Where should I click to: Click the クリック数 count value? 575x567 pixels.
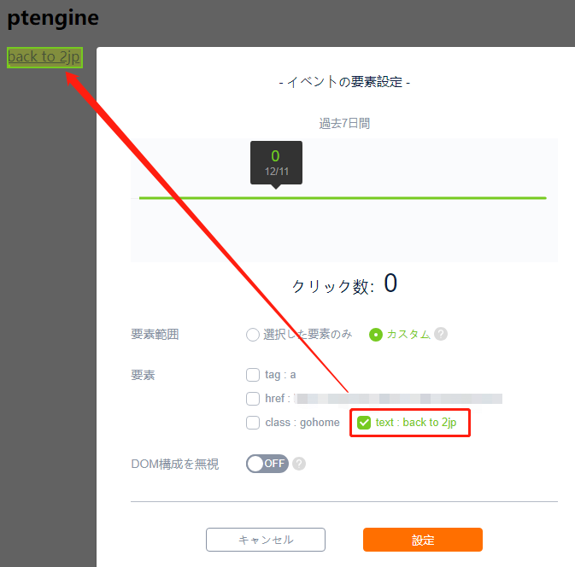point(390,283)
